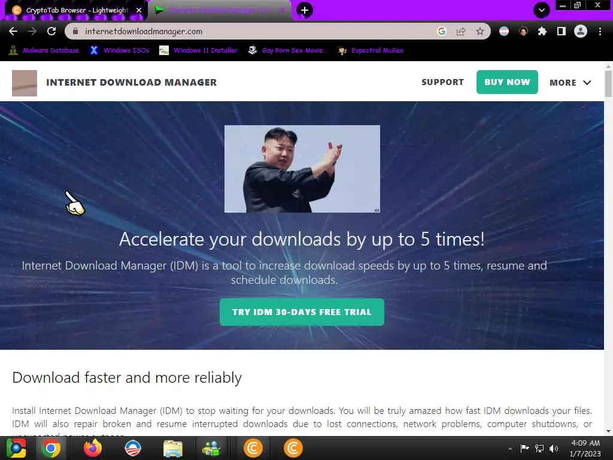Screen dimensions: 613x460
Task: Expand the MORE menu
Action: [570, 83]
